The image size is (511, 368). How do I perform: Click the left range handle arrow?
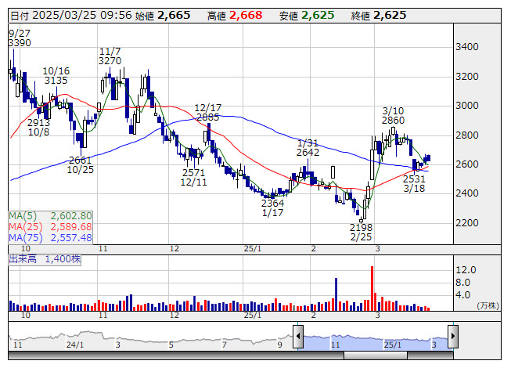click(298, 337)
